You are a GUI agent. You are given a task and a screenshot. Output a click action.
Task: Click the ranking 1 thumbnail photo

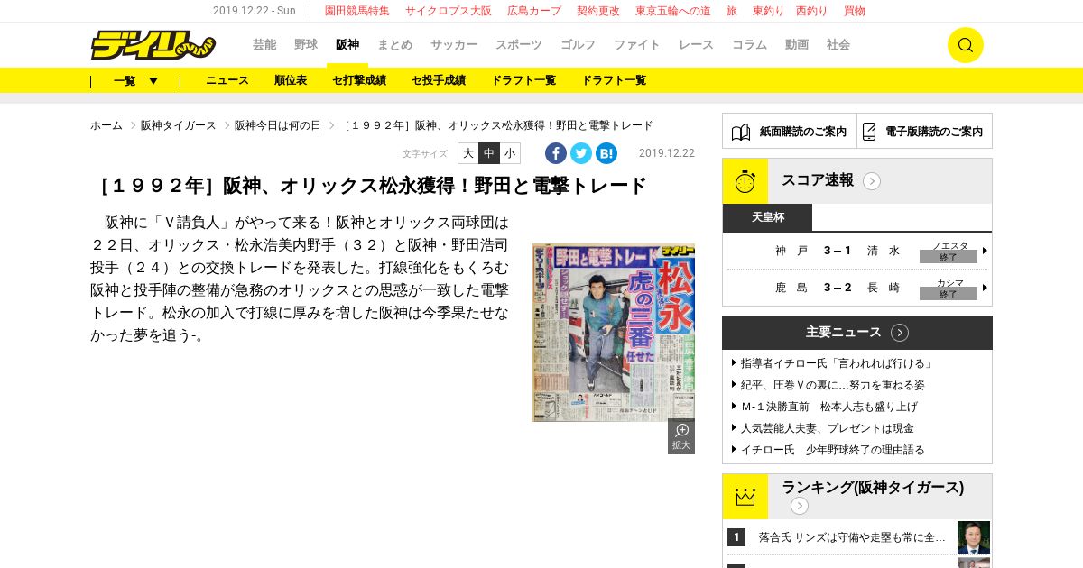[974, 537]
